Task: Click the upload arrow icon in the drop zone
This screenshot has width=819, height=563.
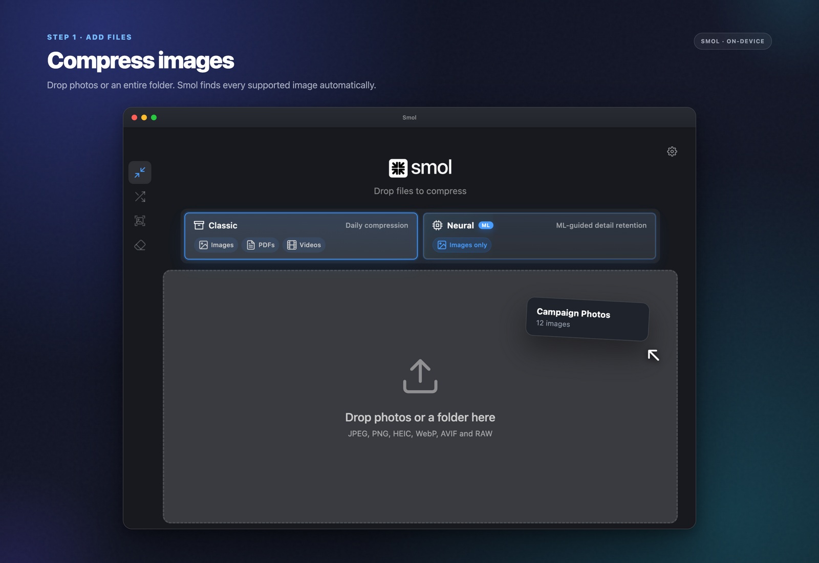Action: (x=420, y=376)
